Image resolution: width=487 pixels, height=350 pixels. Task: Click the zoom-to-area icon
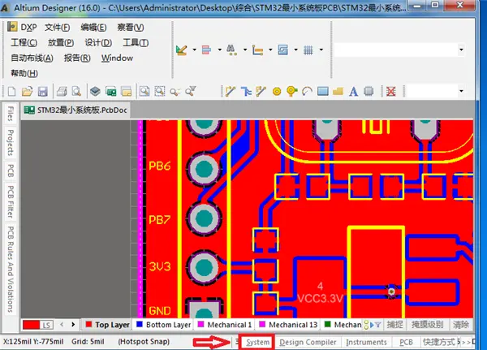tap(144, 92)
